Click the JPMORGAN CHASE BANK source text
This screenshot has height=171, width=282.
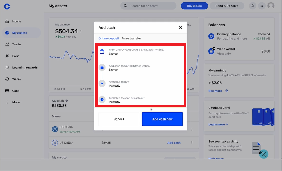pos(137,50)
